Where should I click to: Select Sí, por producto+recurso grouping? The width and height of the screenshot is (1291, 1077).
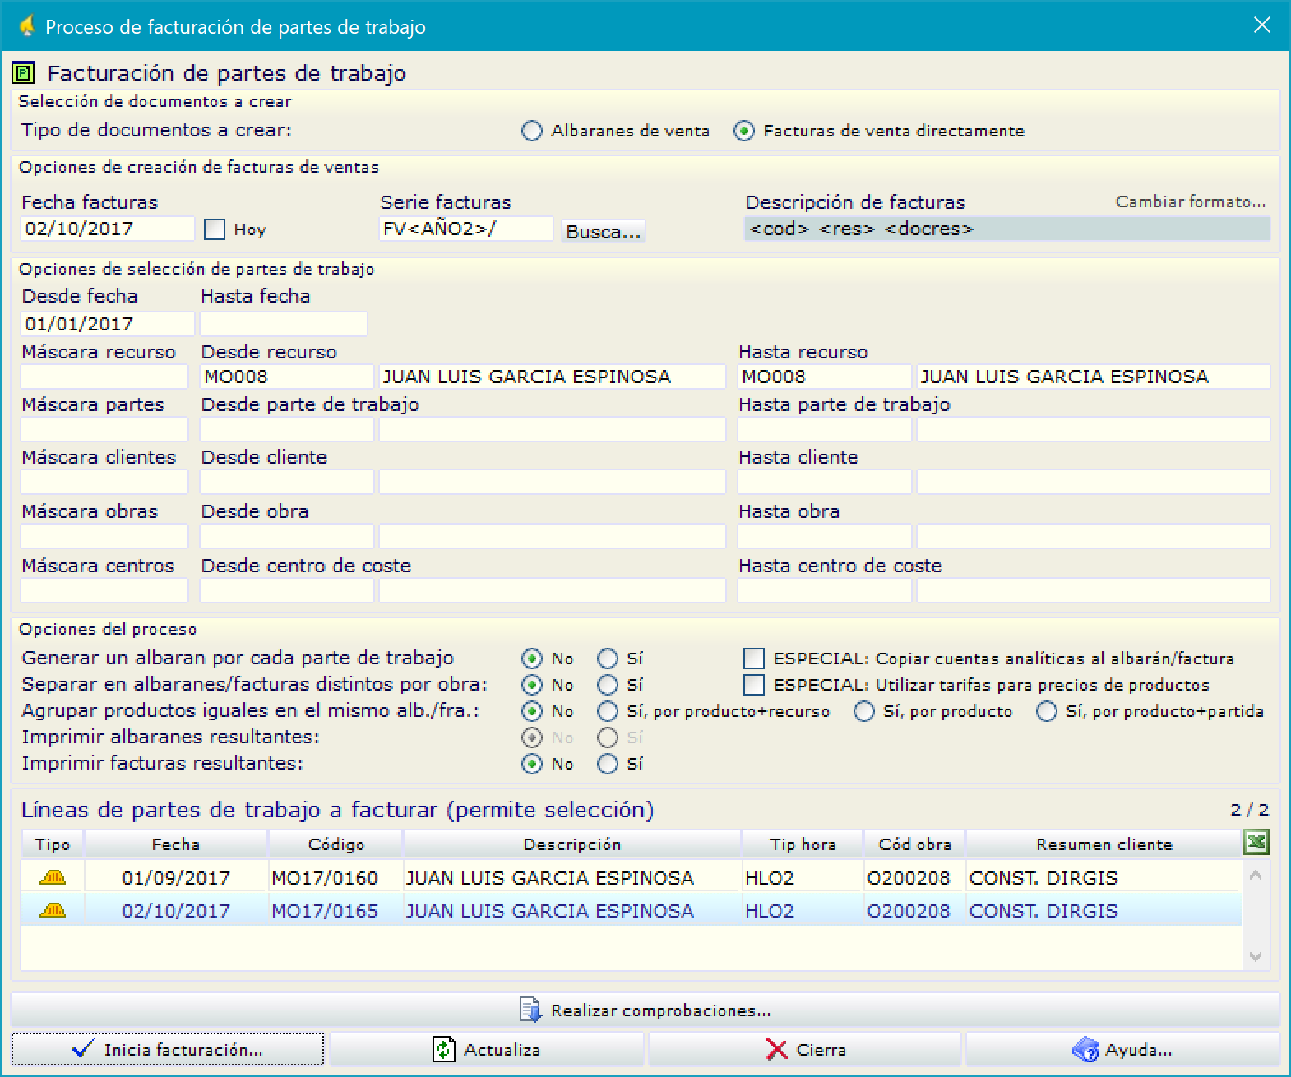click(608, 711)
